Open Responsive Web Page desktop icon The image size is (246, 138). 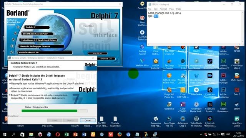coord(156,122)
